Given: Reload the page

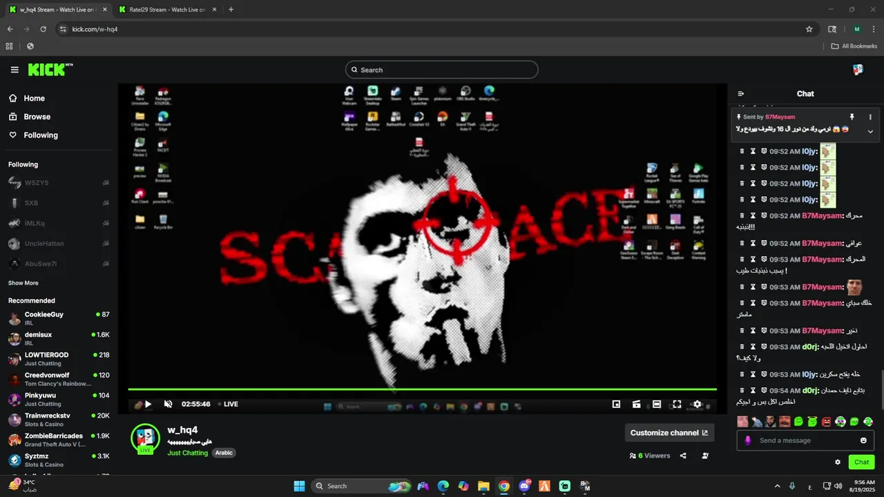Looking at the screenshot, I should 43,29.
